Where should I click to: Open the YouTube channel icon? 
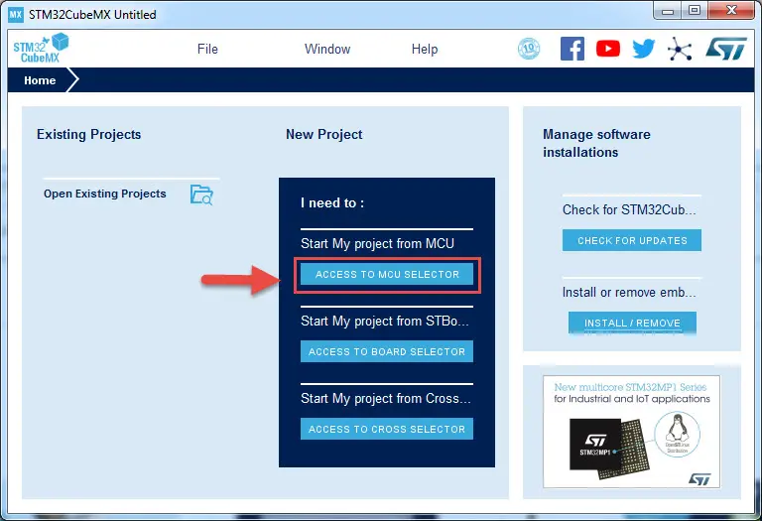[x=608, y=49]
